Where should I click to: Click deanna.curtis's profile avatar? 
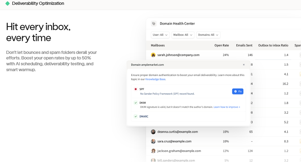[153, 132]
